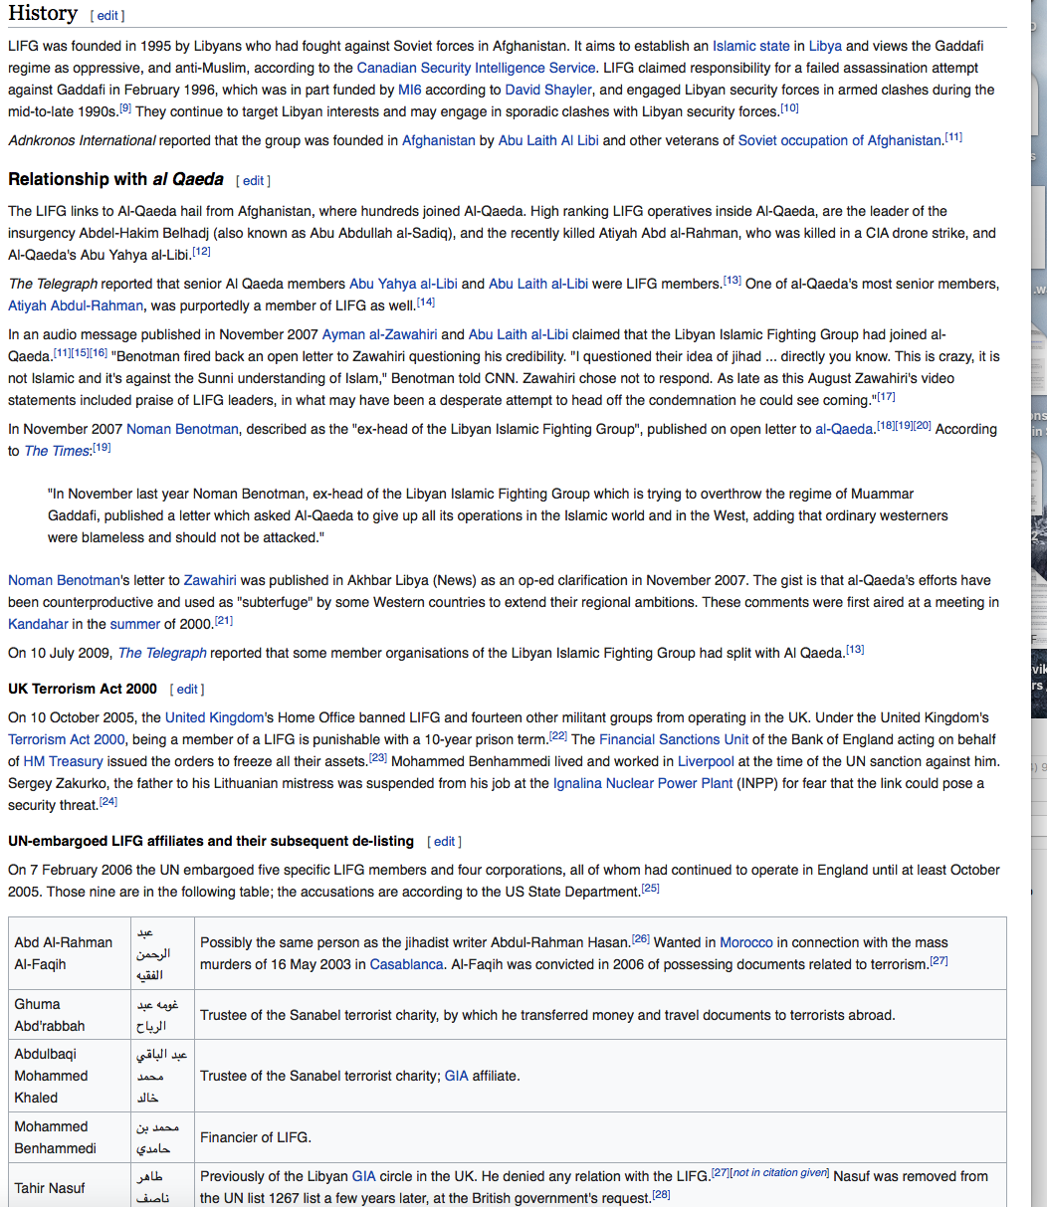
Task: Open the 'Abu Laith Al Libi' link after Afghanistan
Action: [548, 140]
